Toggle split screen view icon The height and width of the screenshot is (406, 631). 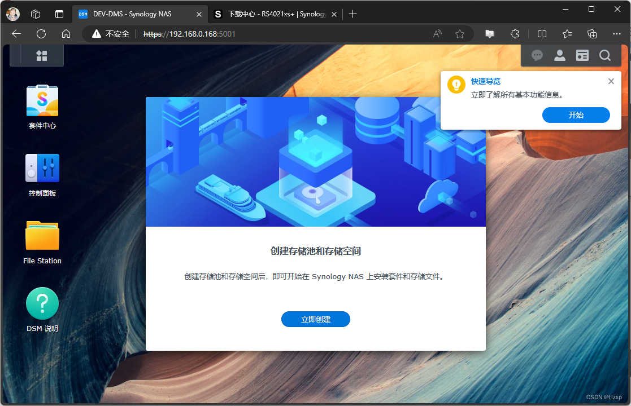tap(542, 34)
